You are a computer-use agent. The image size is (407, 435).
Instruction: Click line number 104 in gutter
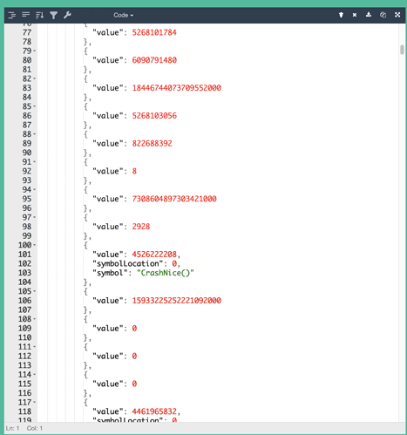[x=24, y=282]
